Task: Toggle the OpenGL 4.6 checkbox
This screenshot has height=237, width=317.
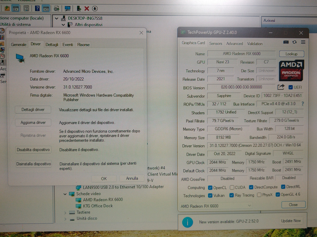Action: (277, 194)
